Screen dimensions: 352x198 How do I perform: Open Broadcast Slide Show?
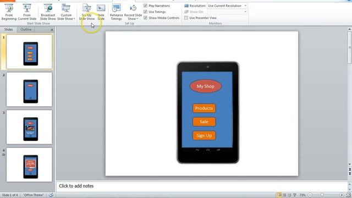(48, 12)
